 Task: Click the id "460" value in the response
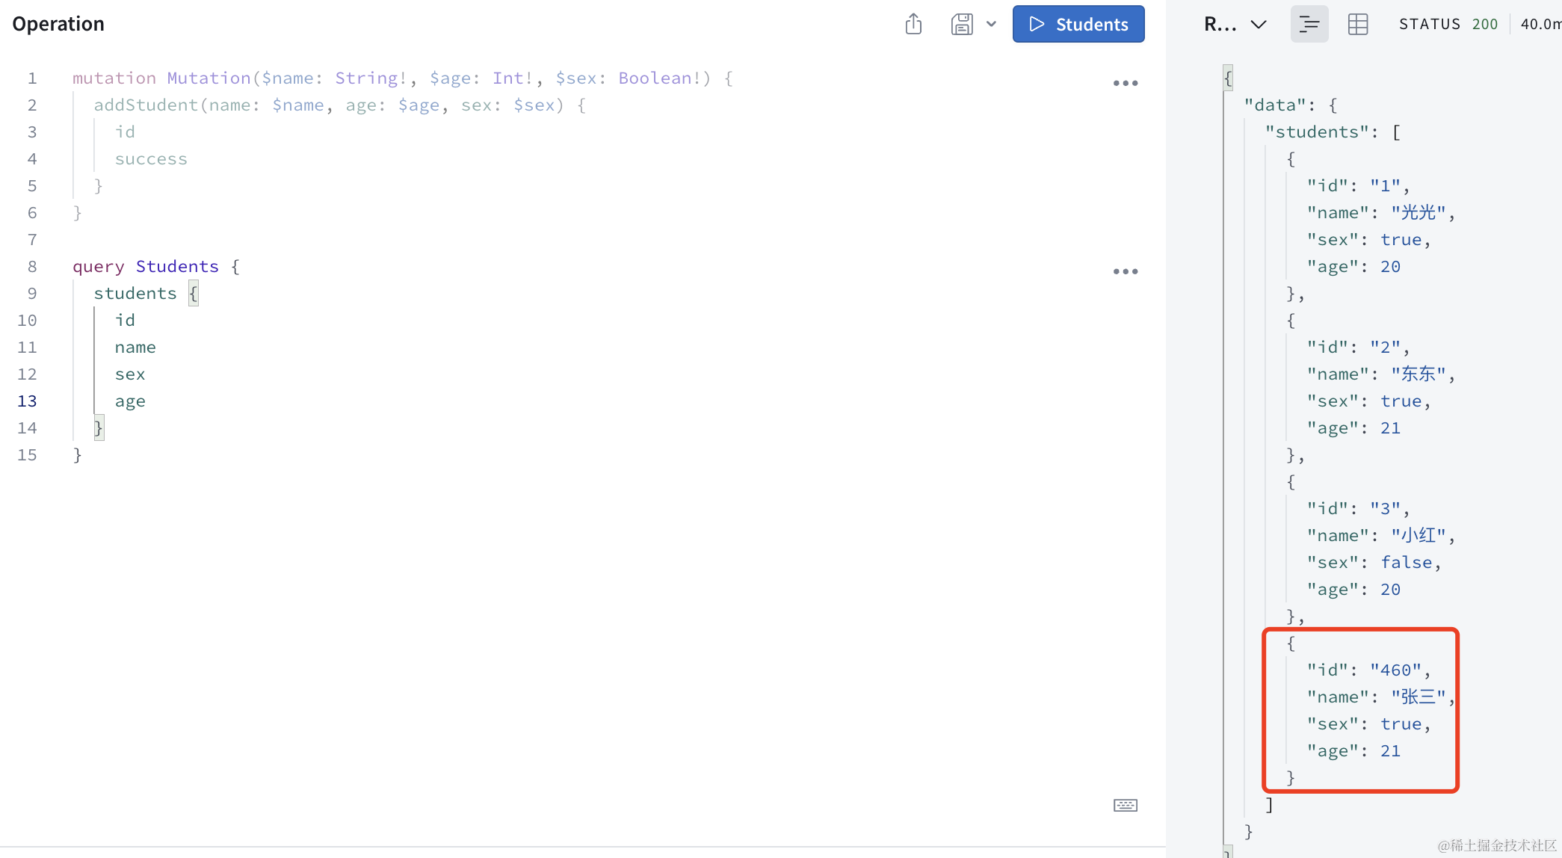[x=1395, y=670]
